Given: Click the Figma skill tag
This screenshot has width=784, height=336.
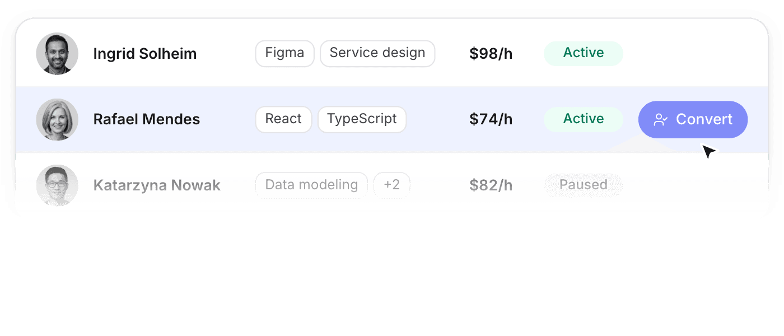Looking at the screenshot, I should (285, 53).
